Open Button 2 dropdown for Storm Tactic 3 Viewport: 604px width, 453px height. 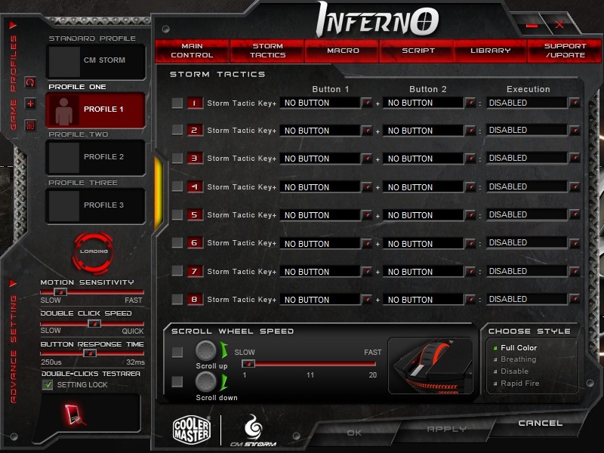(x=470, y=158)
